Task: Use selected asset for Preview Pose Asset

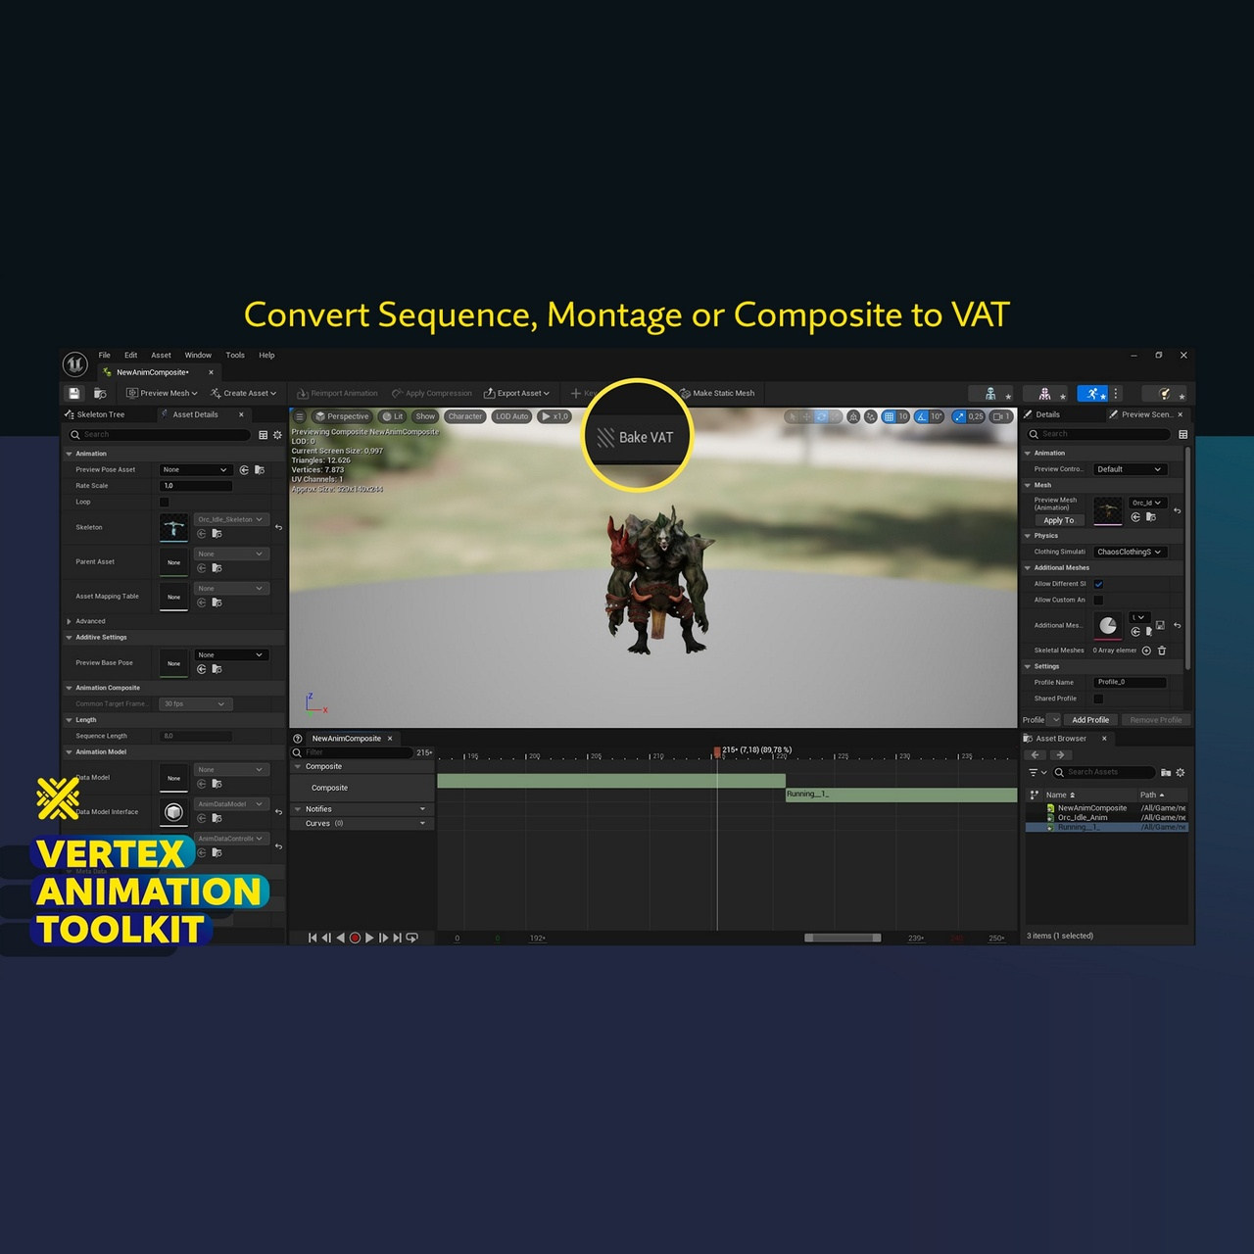Action: 244,470
